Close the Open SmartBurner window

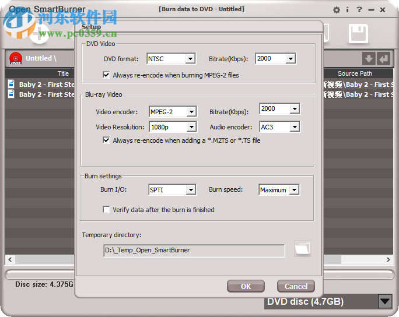(x=383, y=10)
